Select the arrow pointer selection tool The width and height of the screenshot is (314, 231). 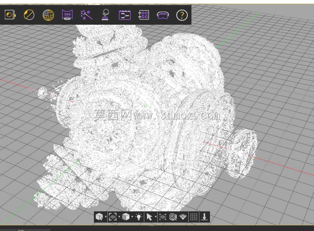tap(149, 217)
